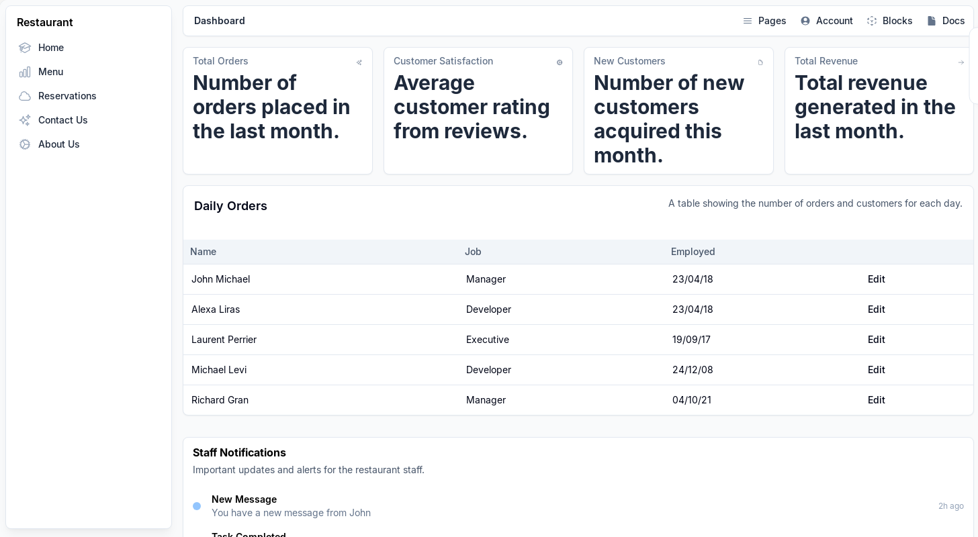This screenshot has height=537, width=978.
Task: Click Edit for Laurent Perrier
Action: pyautogui.click(x=876, y=340)
